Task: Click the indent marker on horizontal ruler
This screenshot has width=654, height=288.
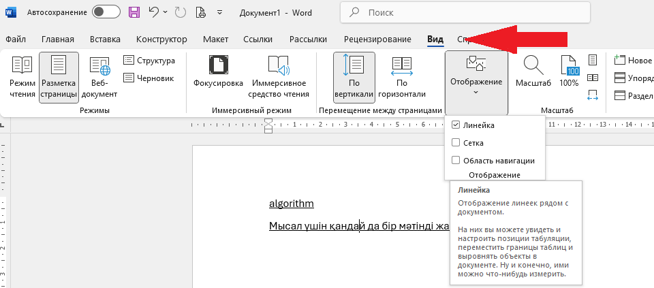Action: coord(268,125)
